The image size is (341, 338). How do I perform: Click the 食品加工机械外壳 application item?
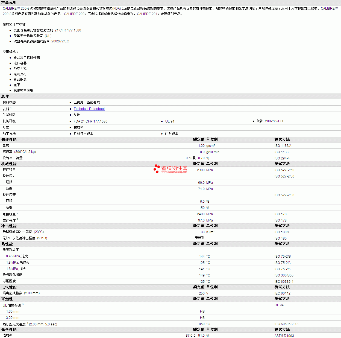[27, 58]
